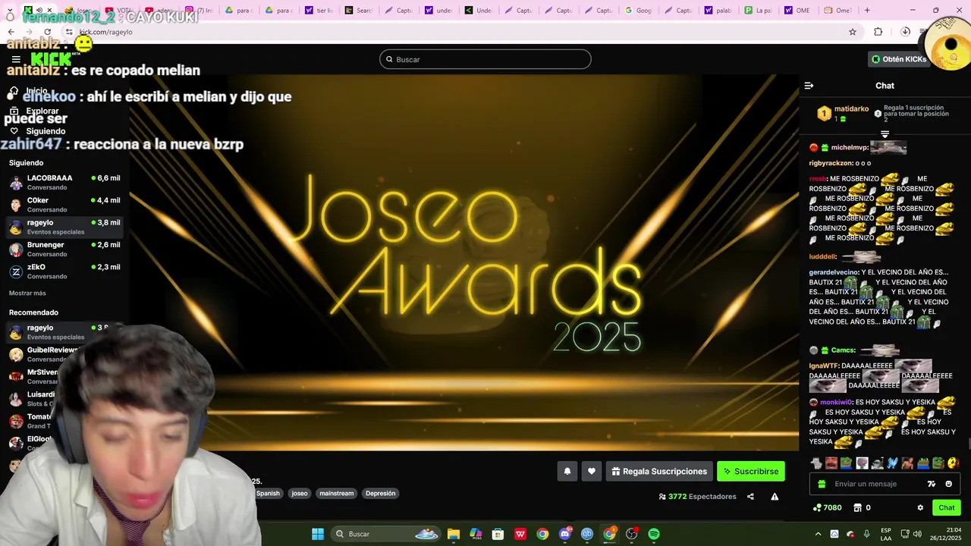This screenshot has height=546, width=971.
Task: Click the green gift icon in message box
Action: [822, 484]
